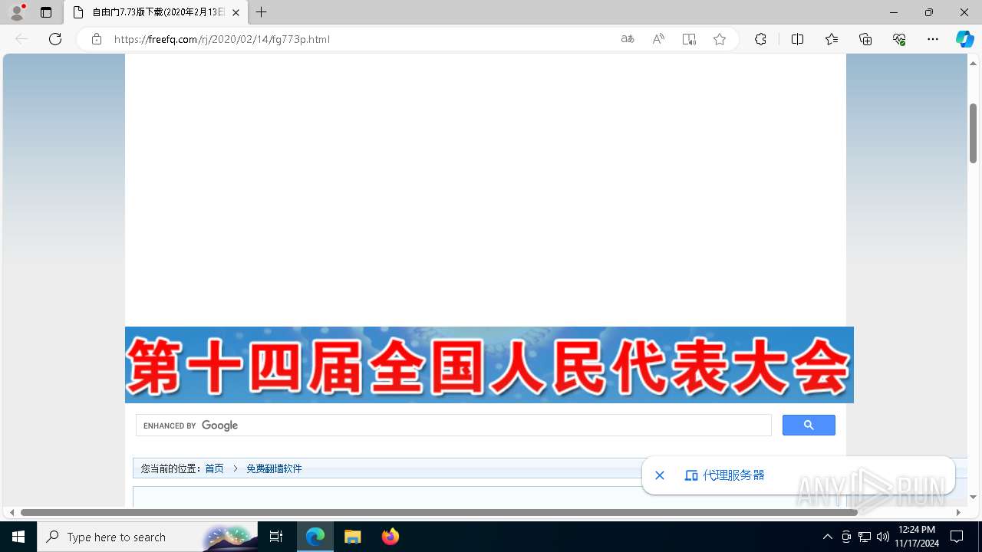The height and width of the screenshot is (552, 982).
Task: Open Copilot sidebar
Action: [x=964, y=39]
